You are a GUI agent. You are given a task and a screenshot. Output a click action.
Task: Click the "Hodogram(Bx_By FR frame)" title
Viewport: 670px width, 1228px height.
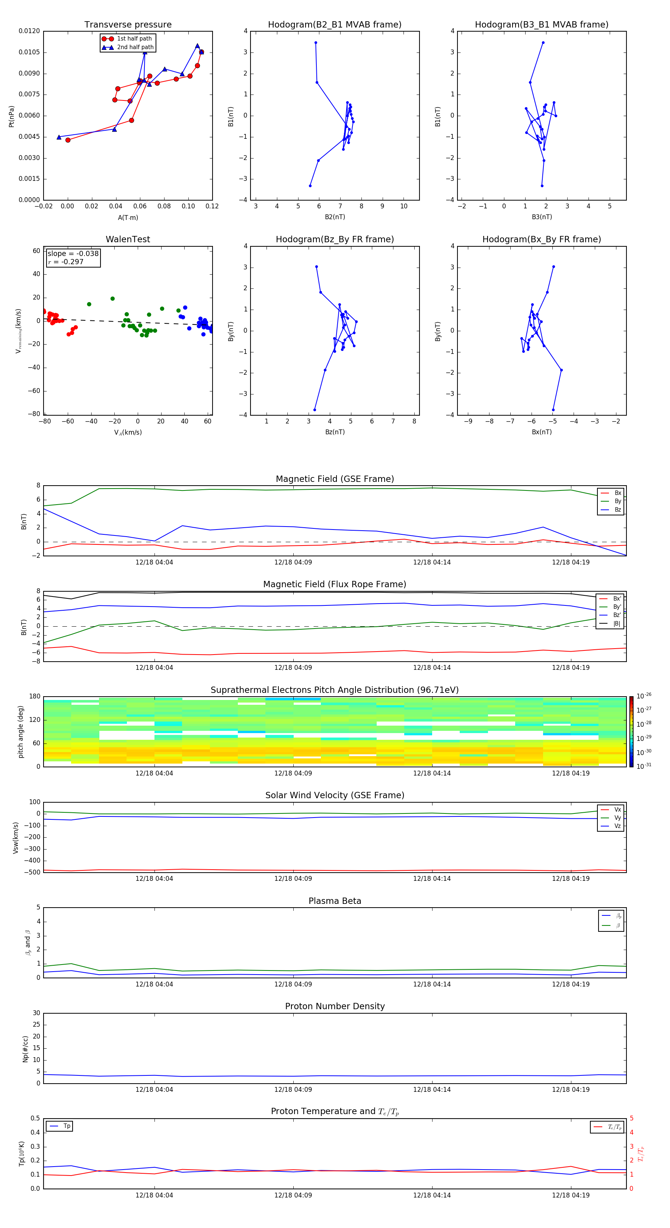542,239
